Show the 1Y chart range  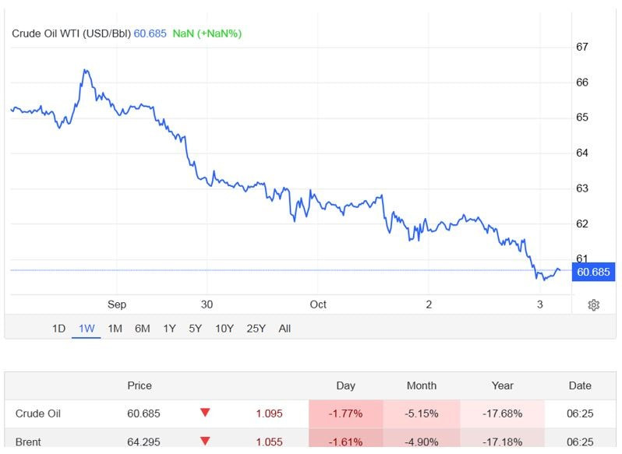pyautogui.click(x=169, y=329)
